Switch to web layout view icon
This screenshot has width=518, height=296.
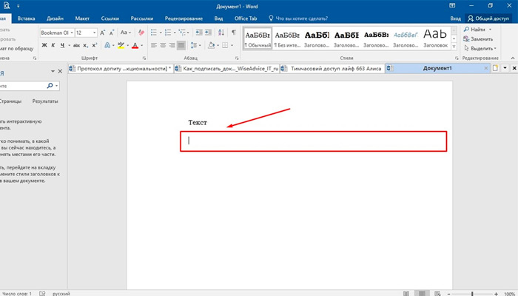pyautogui.click(x=437, y=293)
